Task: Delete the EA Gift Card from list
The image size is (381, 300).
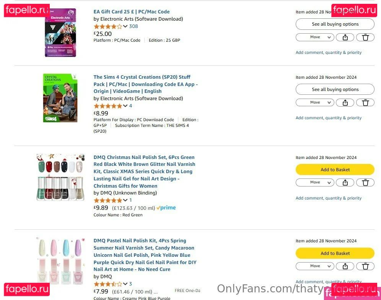Action: pyautogui.click(x=365, y=37)
